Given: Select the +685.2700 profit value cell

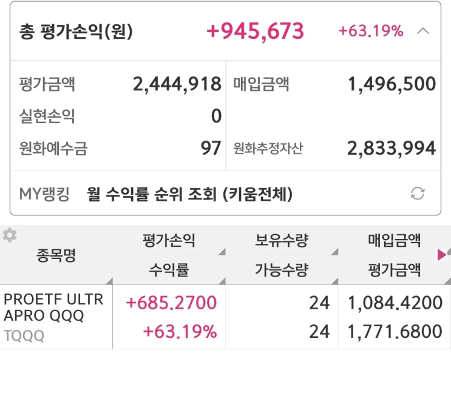Looking at the screenshot, I should pyautogui.click(x=171, y=303).
